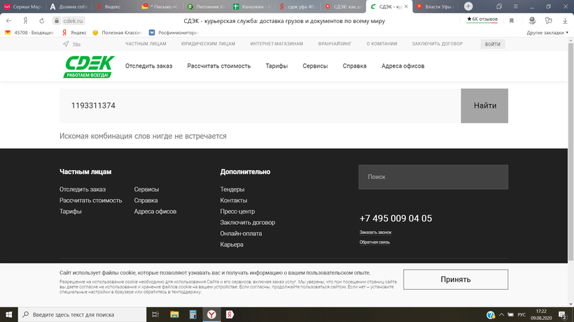The image size is (574, 322).
Task: Open Calculator from the taskbar
Action: point(192,314)
